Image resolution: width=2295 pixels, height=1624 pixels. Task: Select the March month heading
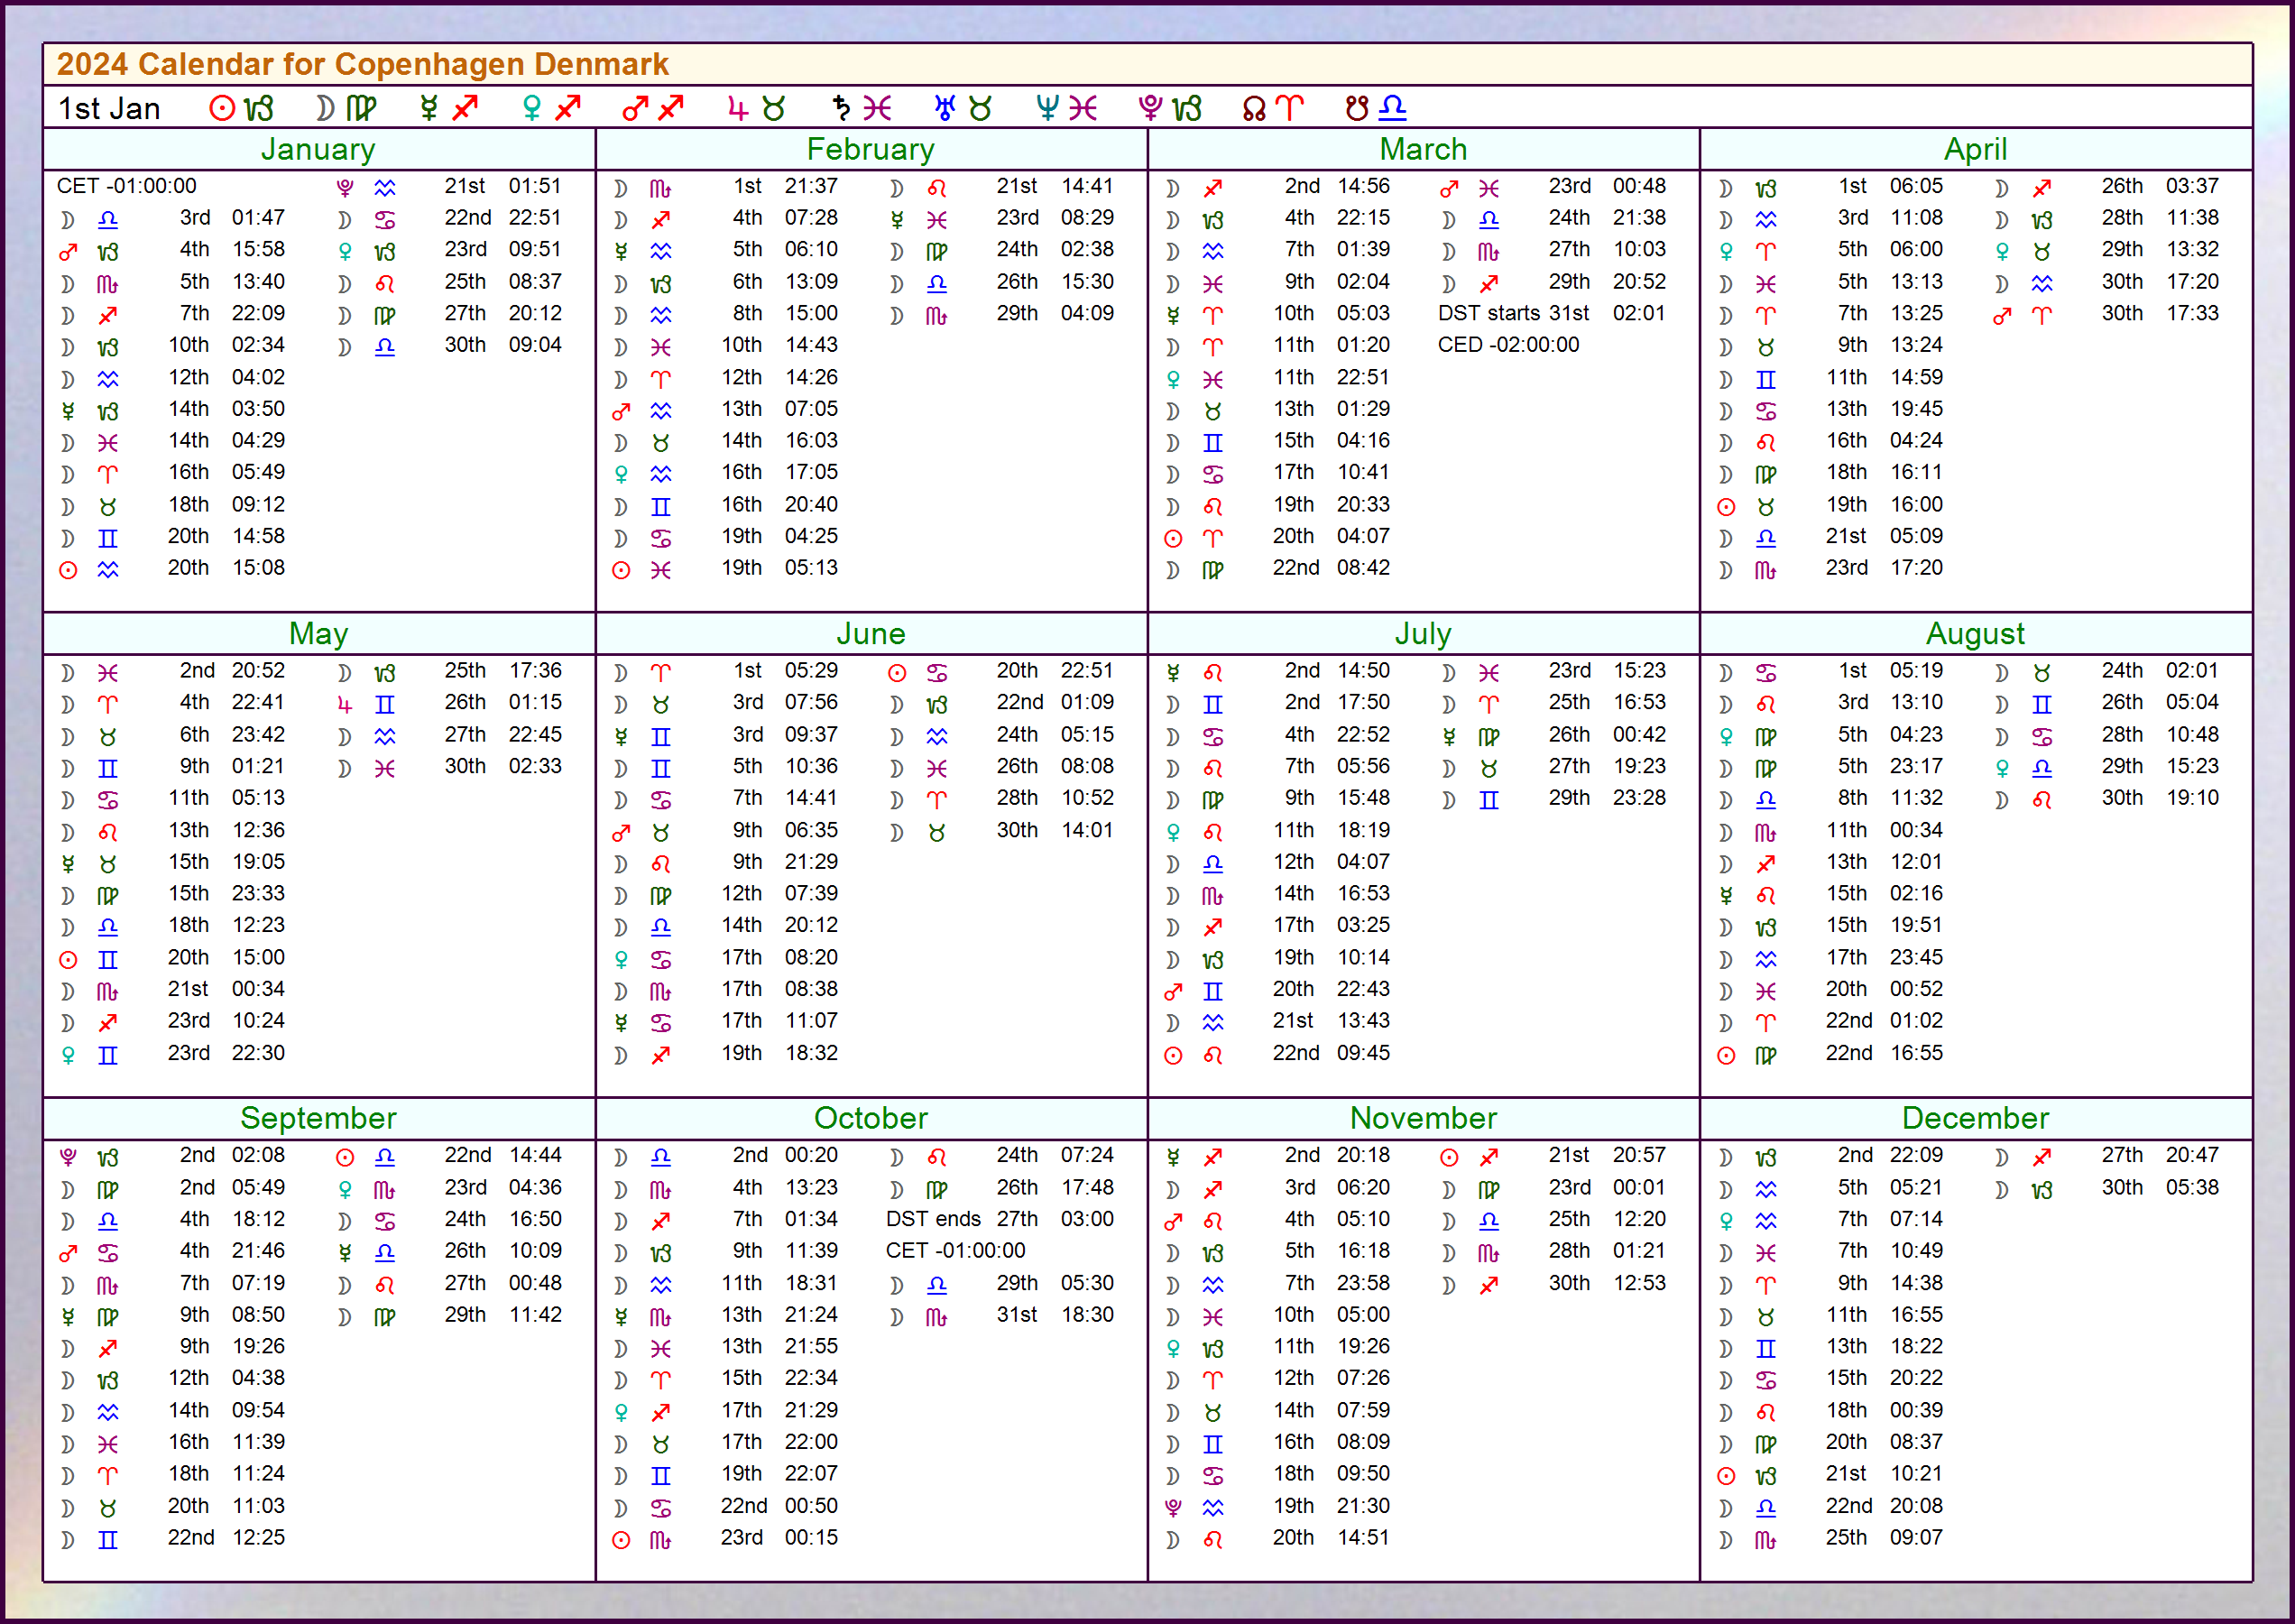(1423, 149)
